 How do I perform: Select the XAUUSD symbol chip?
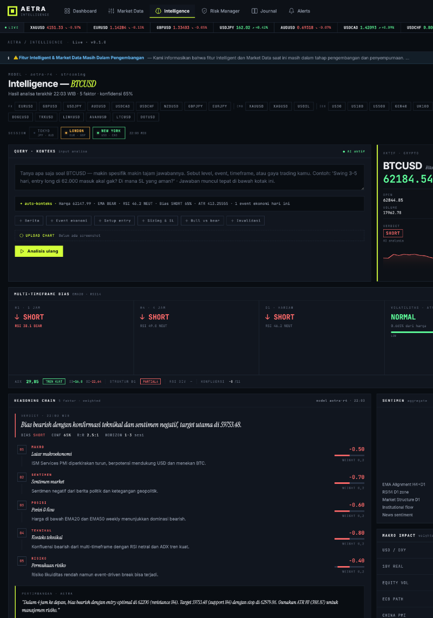point(256,107)
